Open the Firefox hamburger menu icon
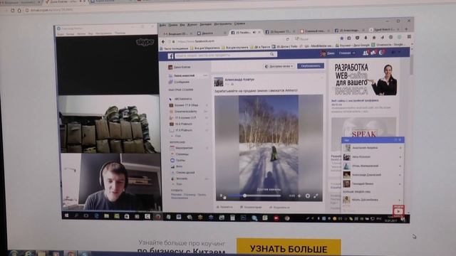 (409, 36)
